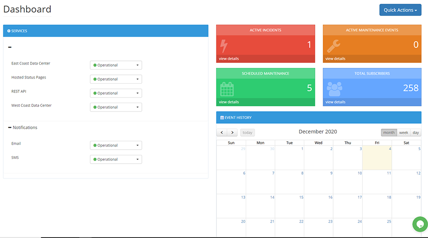Switch calendar to week view
This screenshot has width=428, height=238.
(x=403, y=132)
